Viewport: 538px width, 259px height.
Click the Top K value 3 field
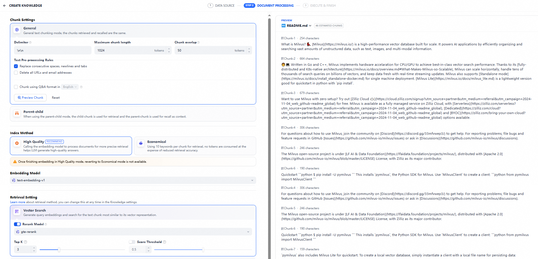click(23, 249)
